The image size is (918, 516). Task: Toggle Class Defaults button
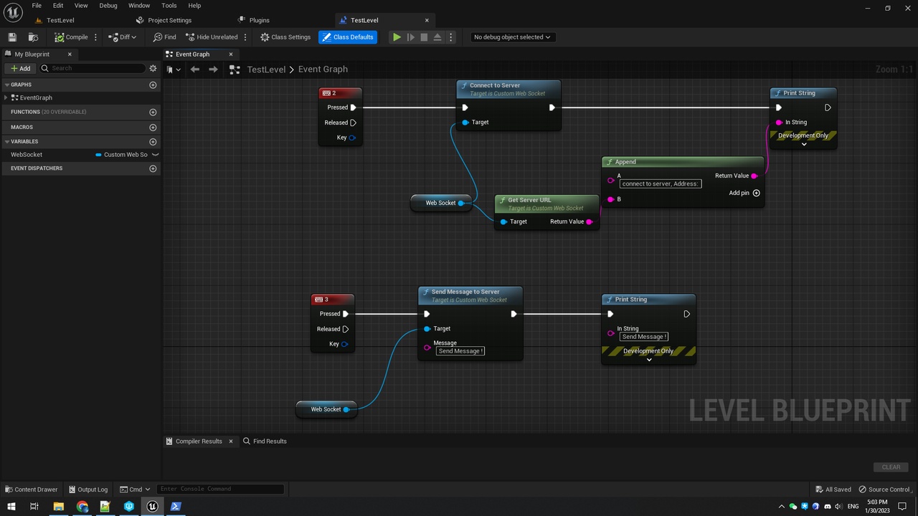pos(348,37)
